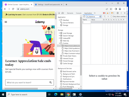Open the Storage item under Application
129x97 pixels.
click(x=66, y=25)
